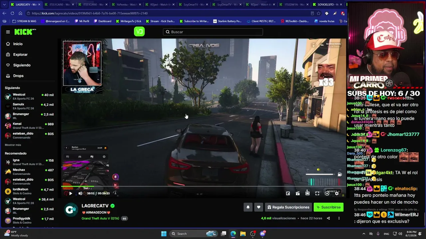Click the taskbar Search box
Screen dimensions: 426x239
point(194,234)
